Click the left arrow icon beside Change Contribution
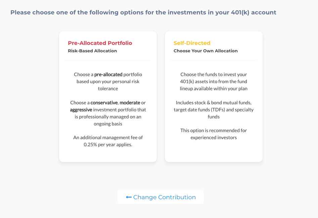Viewport: 318px width, 218px height. [129, 197]
